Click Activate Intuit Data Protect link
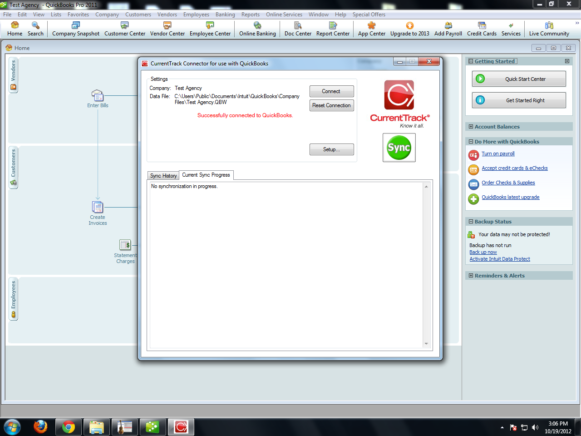 500,259
